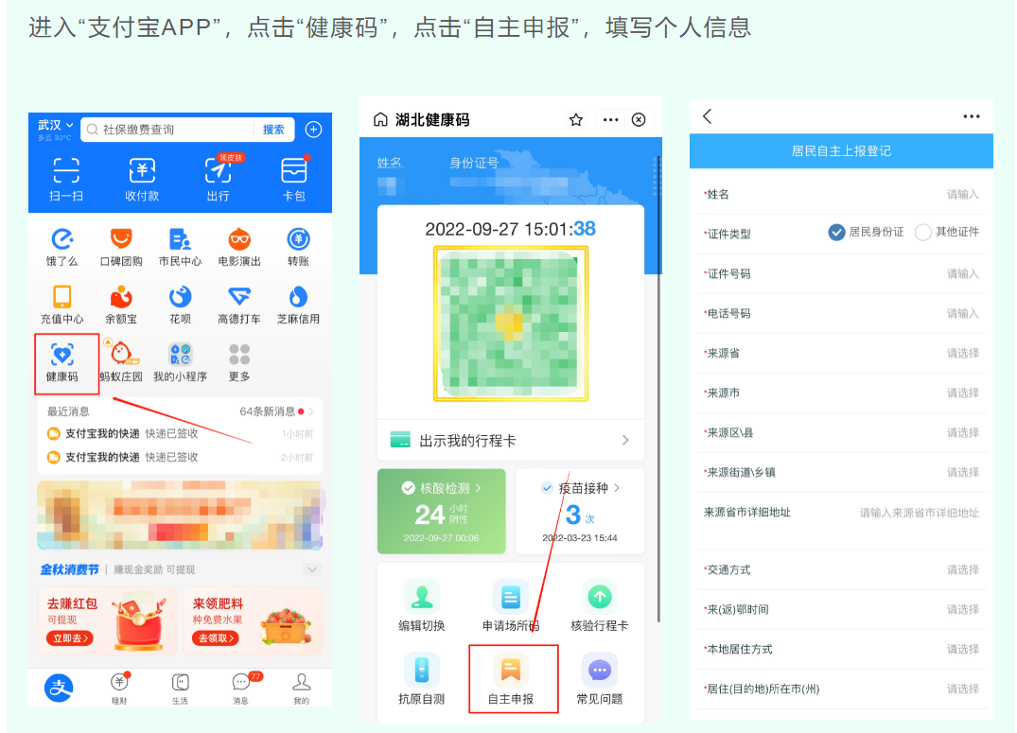Choose 本地居住方式 selector
Viewport: 1017px width, 733px height.
pyautogui.click(x=841, y=650)
